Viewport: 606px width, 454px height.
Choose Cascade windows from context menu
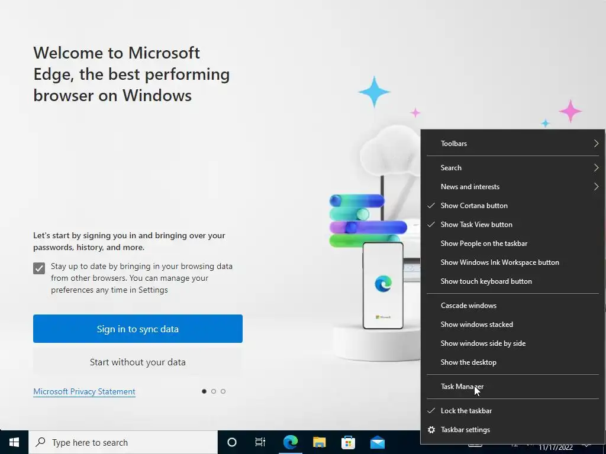pyautogui.click(x=512, y=306)
